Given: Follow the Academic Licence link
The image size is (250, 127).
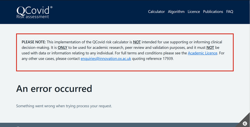Looking at the screenshot, I should point(202,53).
